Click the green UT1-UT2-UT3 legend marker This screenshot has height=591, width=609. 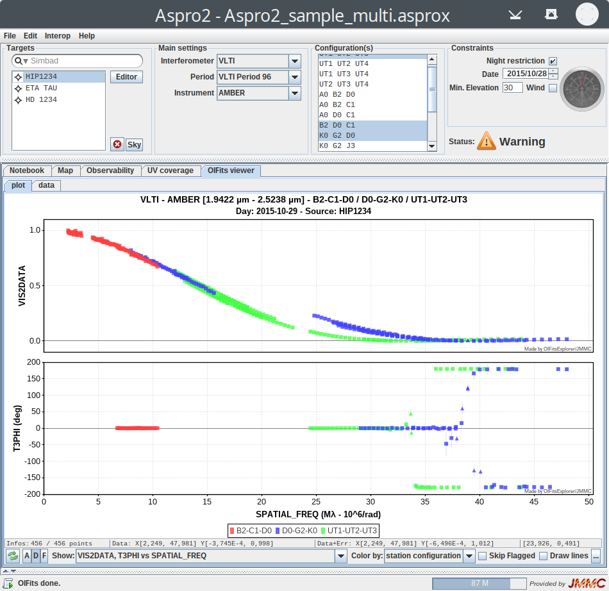coord(323,530)
